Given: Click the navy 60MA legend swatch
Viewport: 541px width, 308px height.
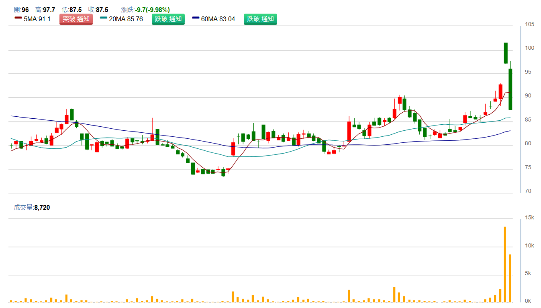Looking at the screenshot, I should tap(196, 18).
